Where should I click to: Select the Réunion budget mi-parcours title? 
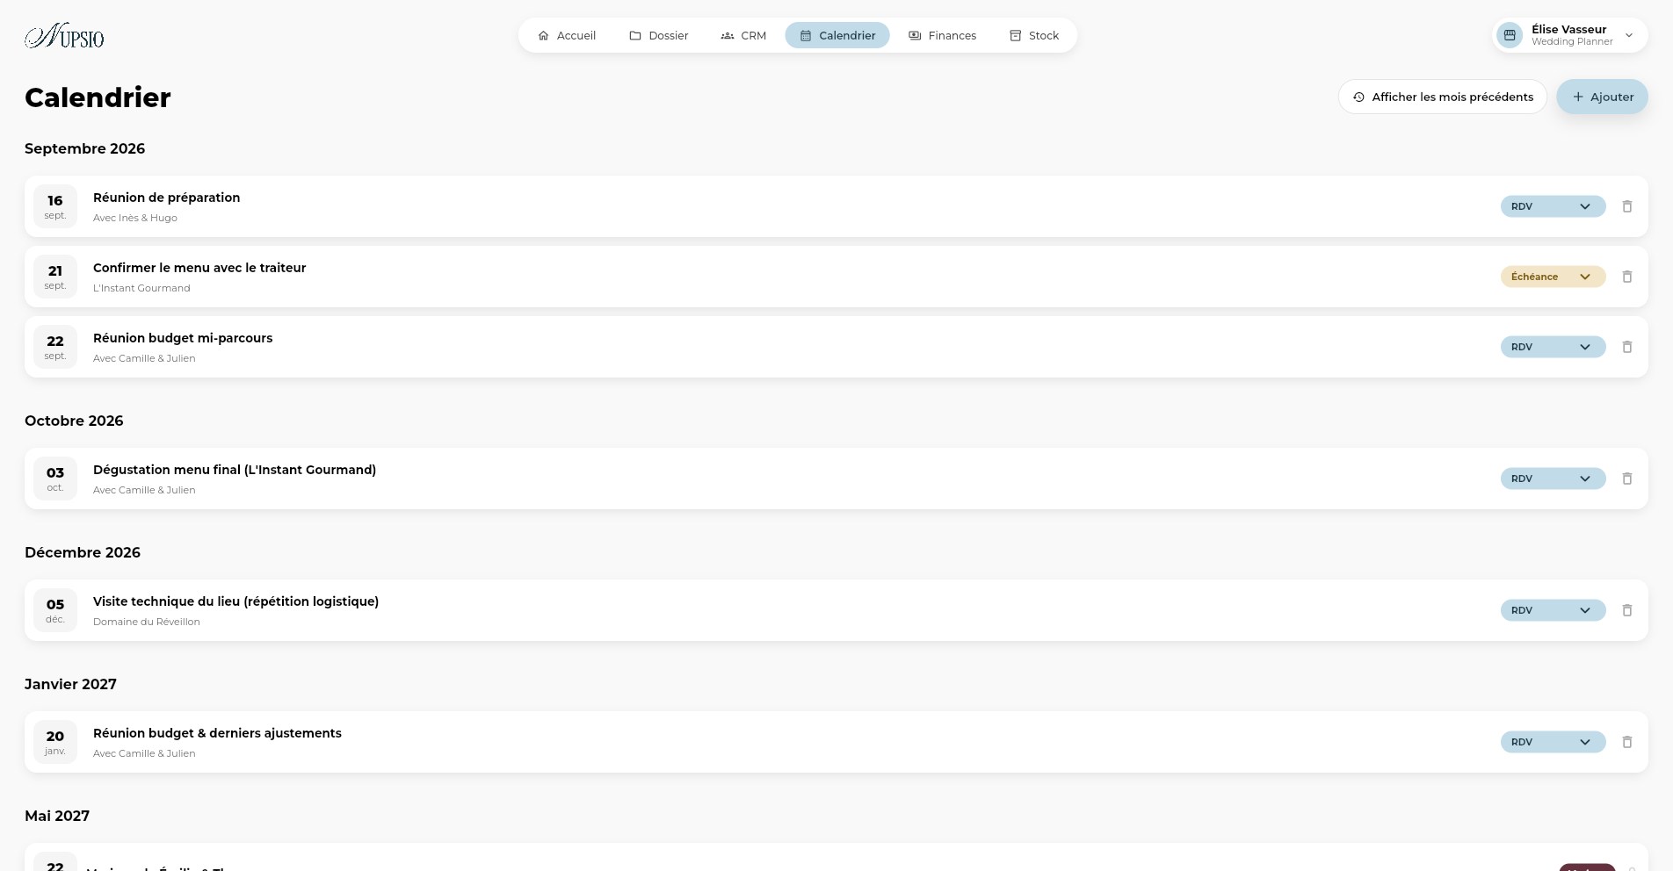(183, 338)
